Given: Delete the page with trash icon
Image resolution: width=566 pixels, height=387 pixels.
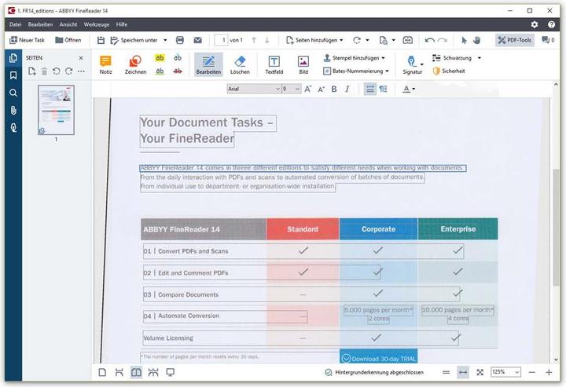Looking at the screenshot, I should click(x=44, y=71).
